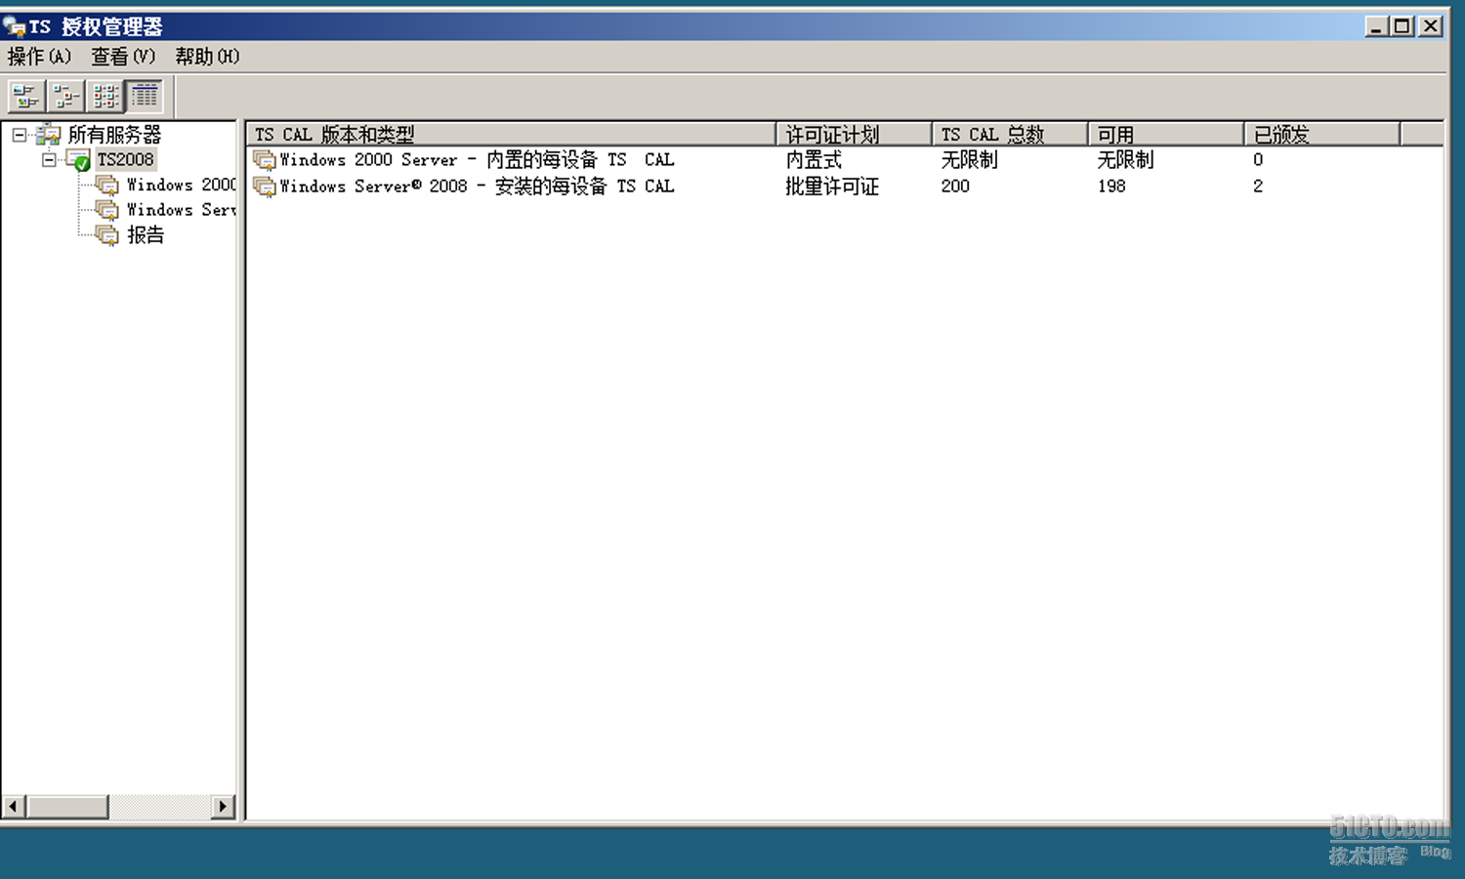Sort by TS CAL 版本和类型 column header
The height and width of the screenshot is (879, 1465).
pyautogui.click(x=512, y=135)
